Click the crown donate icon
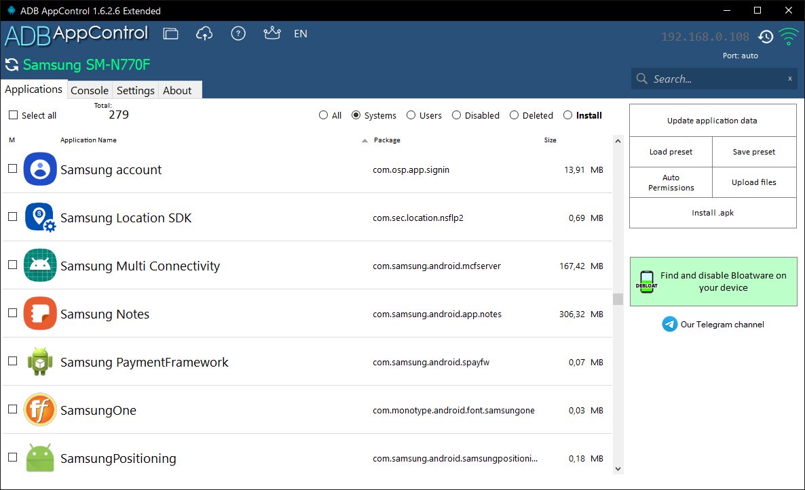 pos(272,33)
